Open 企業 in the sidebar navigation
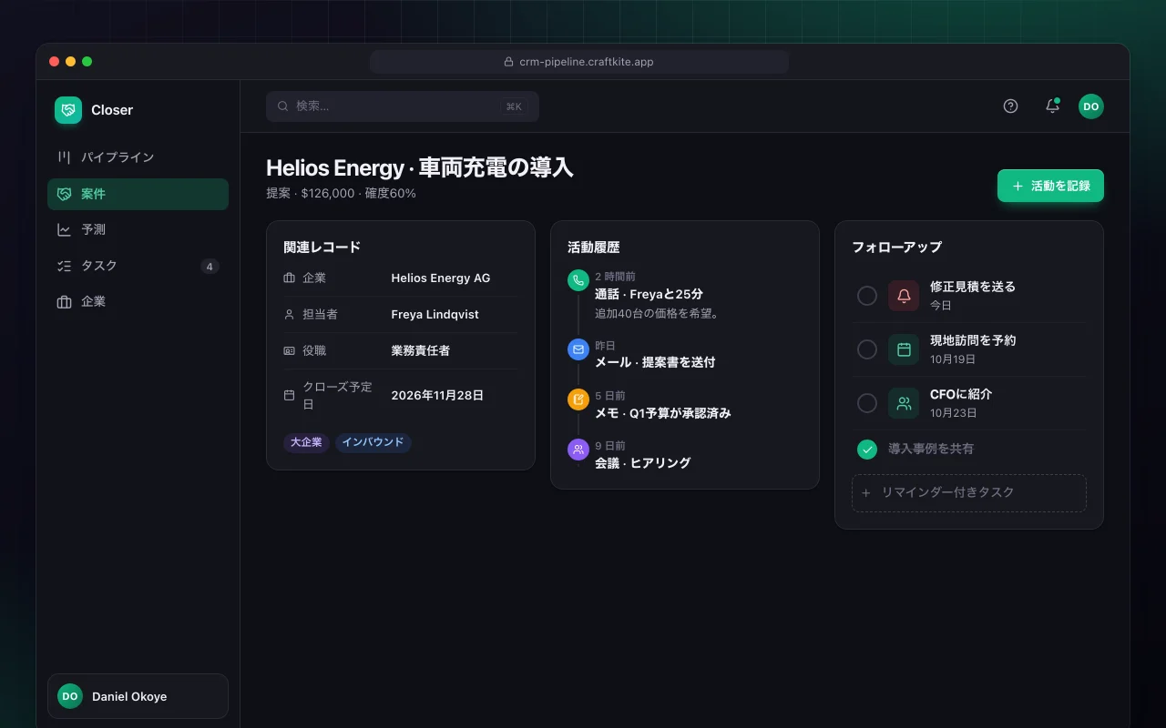The height and width of the screenshot is (728, 1166). (138, 301)
